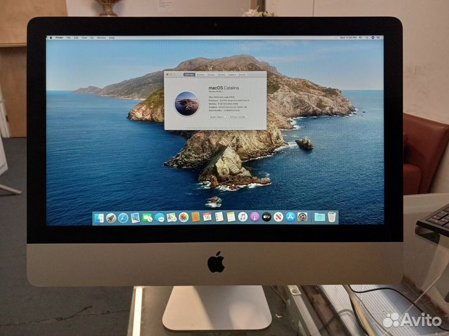
Task: Click the menu bar clock
Action: pos(348,38)
